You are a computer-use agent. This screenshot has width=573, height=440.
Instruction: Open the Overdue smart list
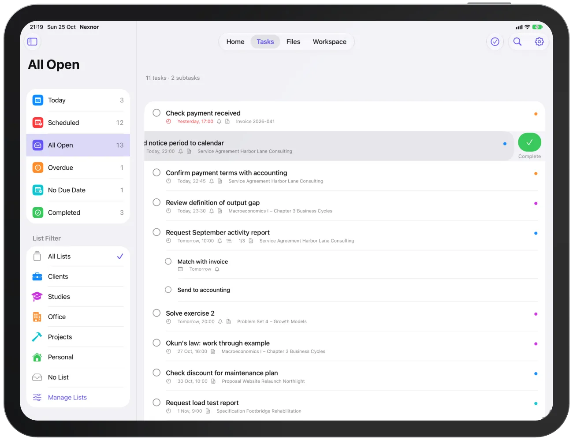tap(78, 168)
